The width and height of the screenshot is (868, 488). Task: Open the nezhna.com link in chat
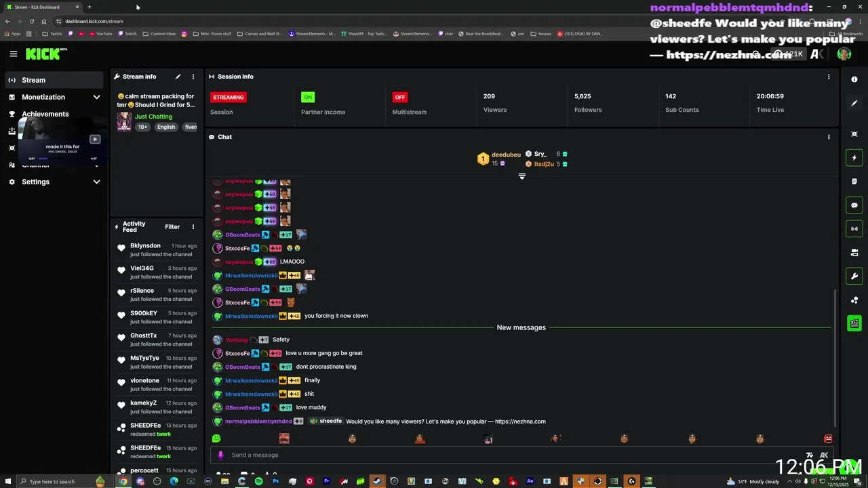tap(520, 422)
